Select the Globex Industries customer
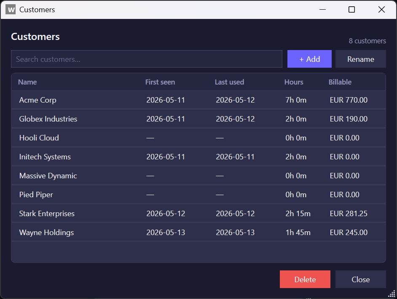397x299 pixels. tap(198, 119)
